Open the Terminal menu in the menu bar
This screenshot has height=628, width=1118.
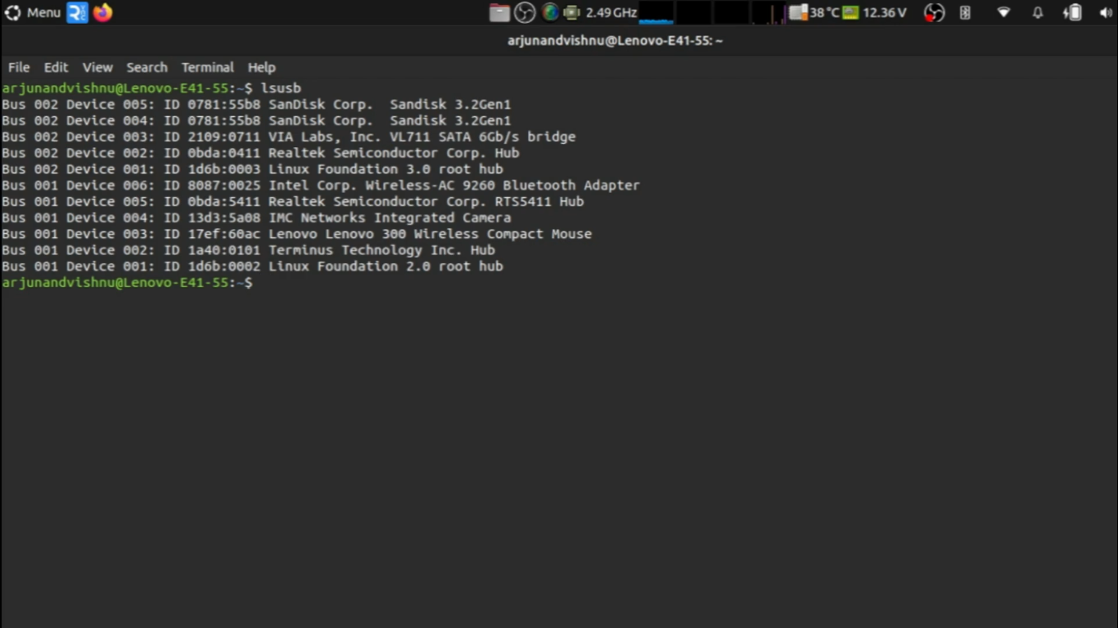coord(207,67)
